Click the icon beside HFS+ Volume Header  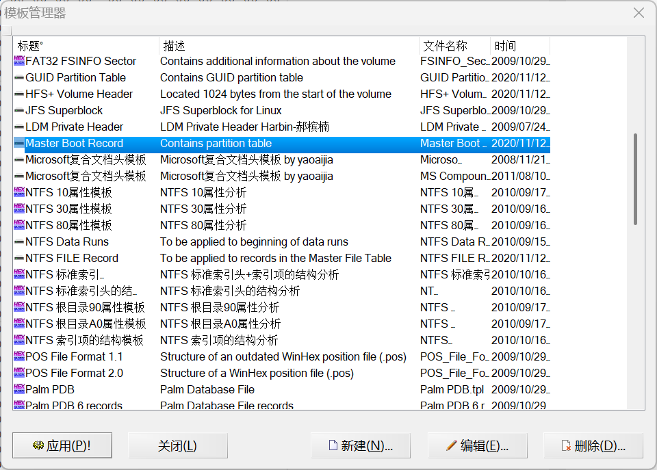[19, 94]
